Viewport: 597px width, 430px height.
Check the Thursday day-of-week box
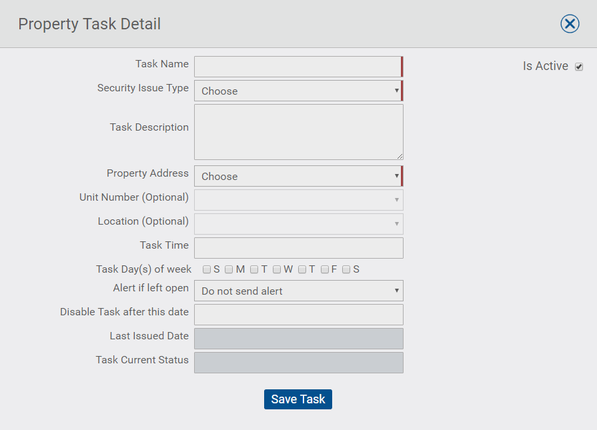[x=302, y=269]
